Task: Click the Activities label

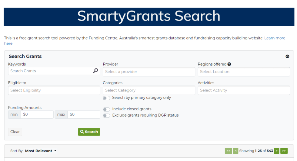Action: [x=206, y=83]
